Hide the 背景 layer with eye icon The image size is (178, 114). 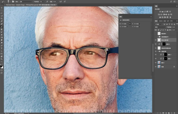(x=156, y=67)
